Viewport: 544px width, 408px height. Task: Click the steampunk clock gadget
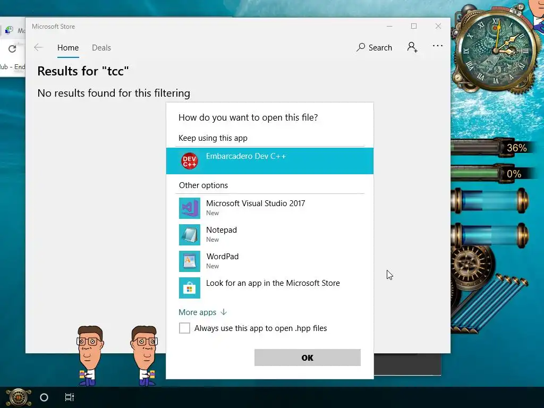(496, 50)
